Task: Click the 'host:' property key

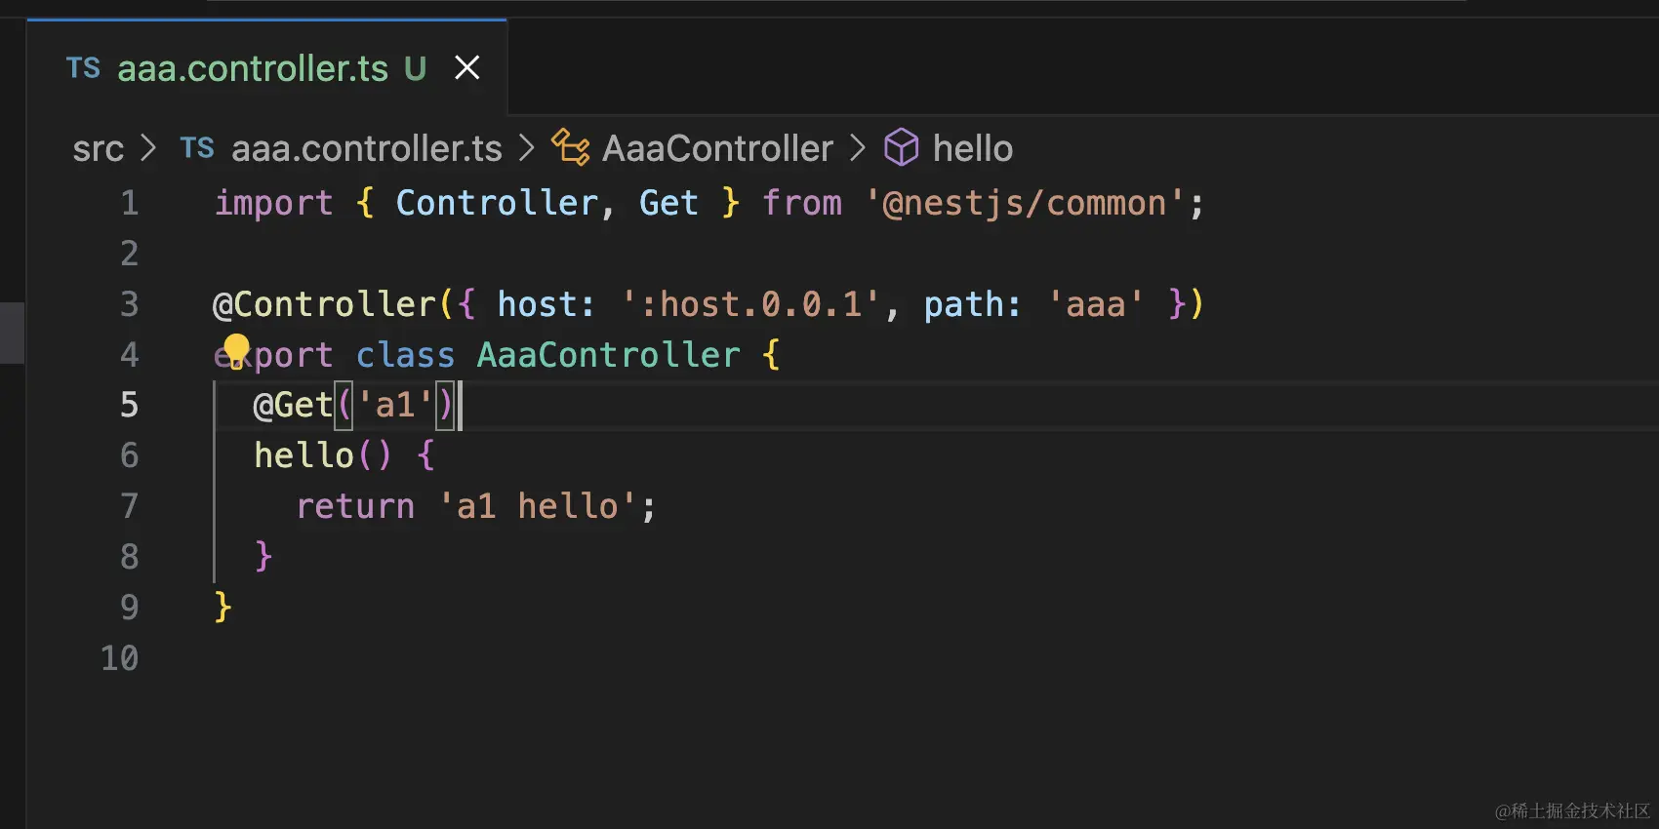Action: tap(546, 304)
